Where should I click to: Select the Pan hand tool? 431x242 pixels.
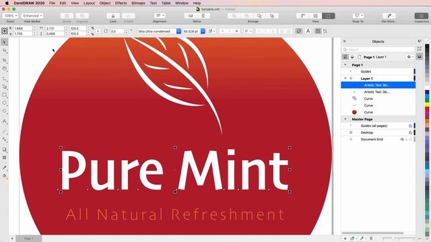(x=4, y=69)
